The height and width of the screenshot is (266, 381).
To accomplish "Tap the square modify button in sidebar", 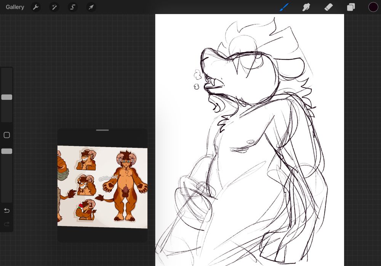I will pos(7,135).
